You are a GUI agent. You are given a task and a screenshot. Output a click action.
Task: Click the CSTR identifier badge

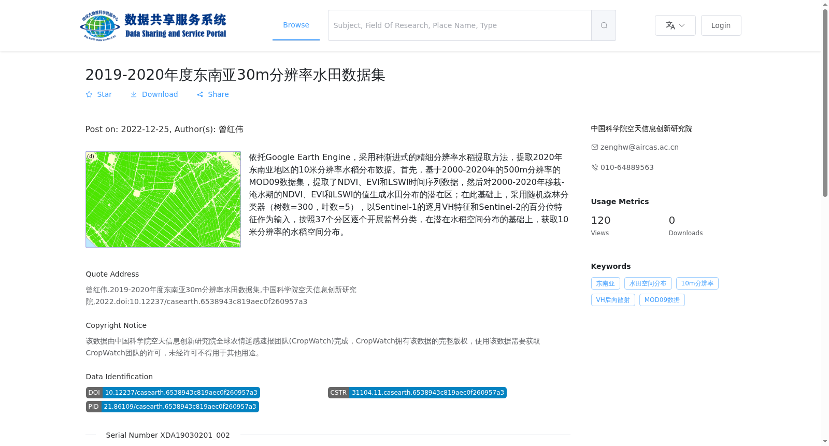click(x=417, y=393)
